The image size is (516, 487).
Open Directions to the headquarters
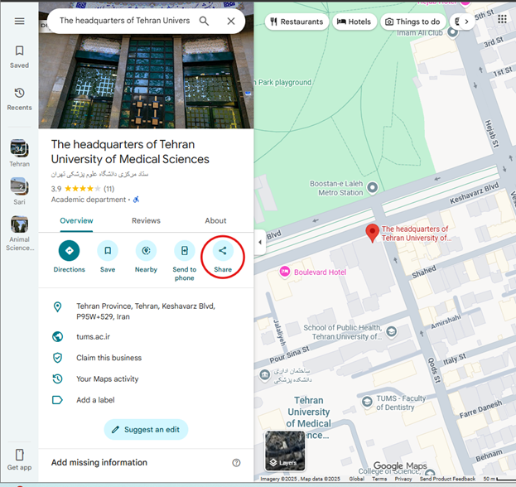(69, 251)
